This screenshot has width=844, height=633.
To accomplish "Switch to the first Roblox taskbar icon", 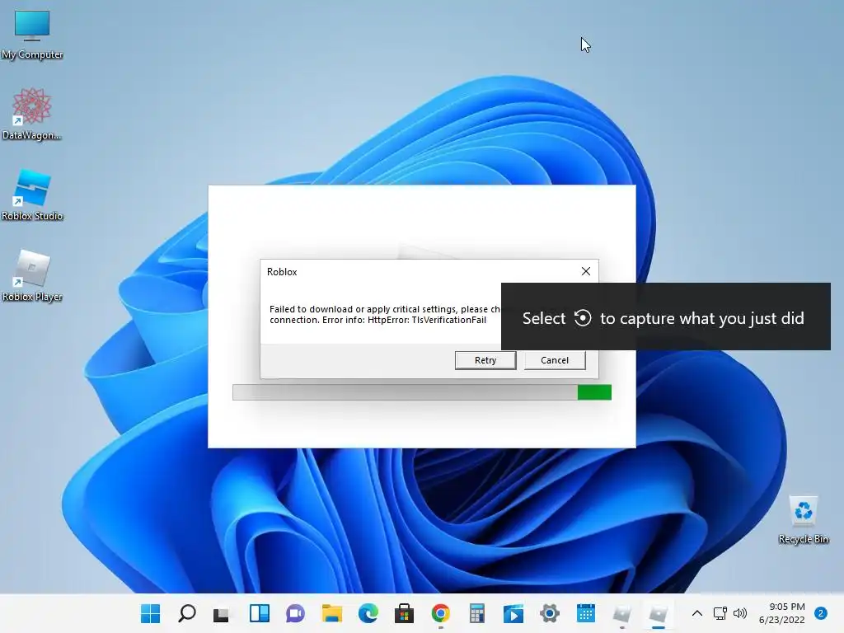I will pos(621,613).
